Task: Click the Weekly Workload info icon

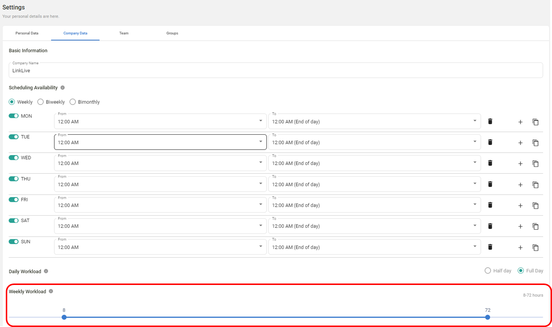Action: (51, 291)
